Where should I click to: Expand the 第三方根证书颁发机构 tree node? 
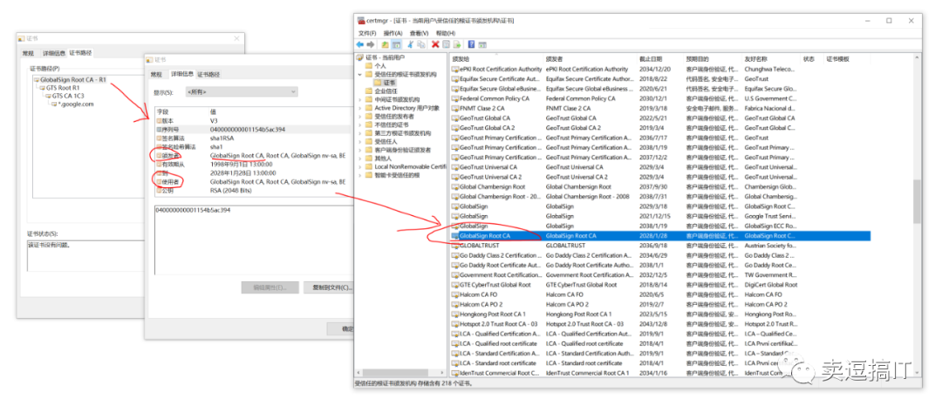point(360,133)
